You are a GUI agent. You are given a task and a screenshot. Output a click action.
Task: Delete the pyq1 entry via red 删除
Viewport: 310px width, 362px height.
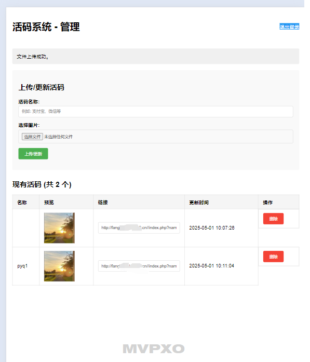(273, 257)
